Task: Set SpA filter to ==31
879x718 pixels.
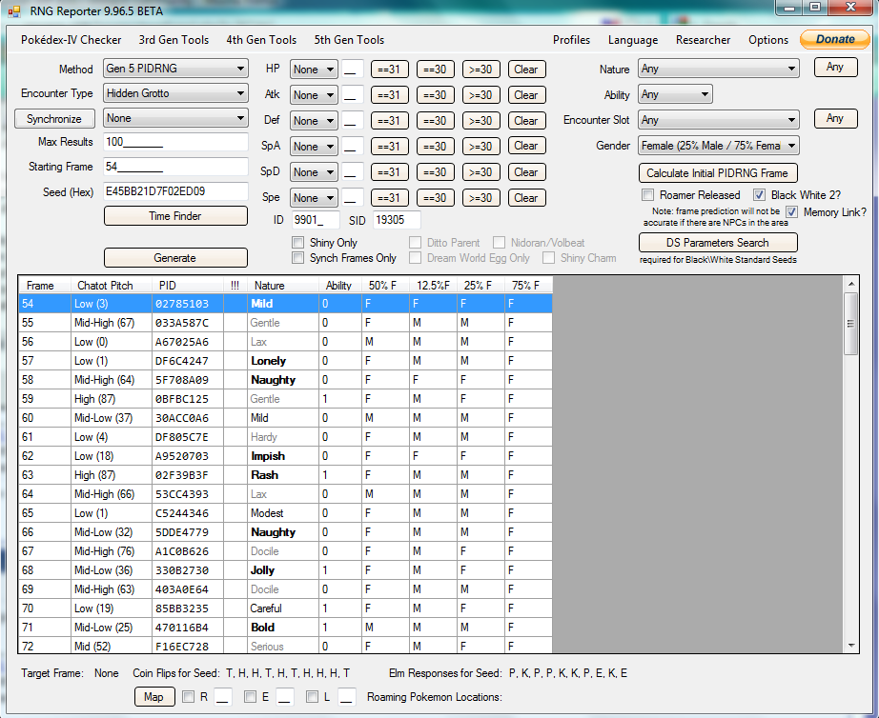Action: [x=389, y=147]
